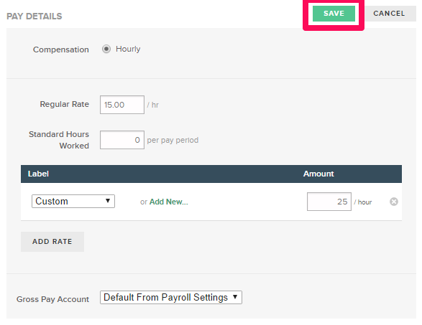Click the Pay Details heading
Viewport: 422px width, 325px height.
point(35,16)
